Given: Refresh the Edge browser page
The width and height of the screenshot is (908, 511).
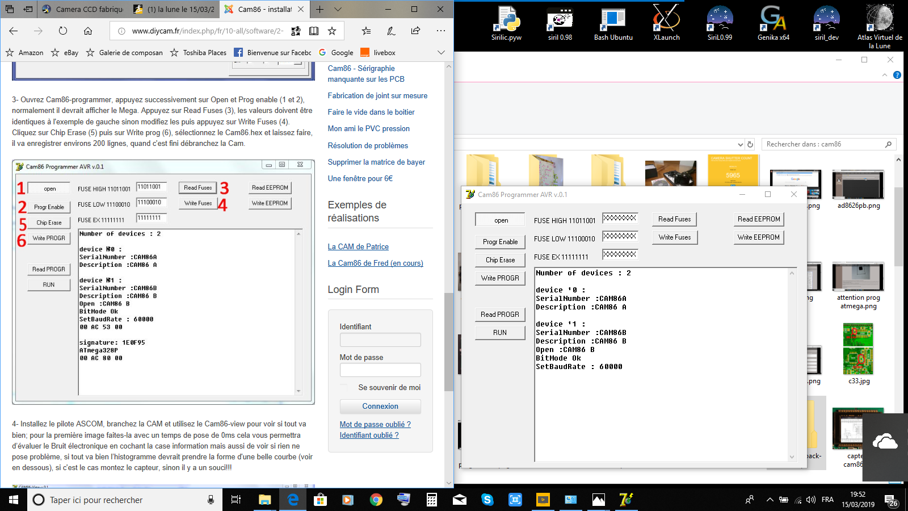Looking at the screenshot, I should (63, 31).
